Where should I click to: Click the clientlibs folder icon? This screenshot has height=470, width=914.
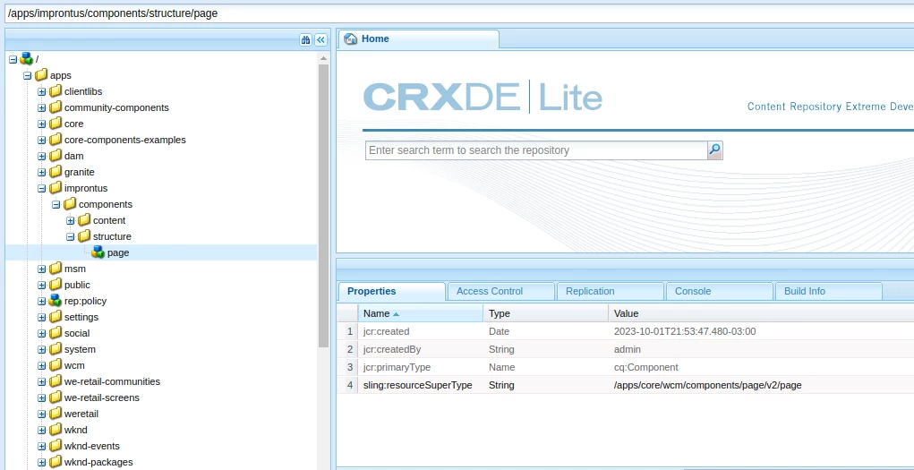[x=56, y=91]
